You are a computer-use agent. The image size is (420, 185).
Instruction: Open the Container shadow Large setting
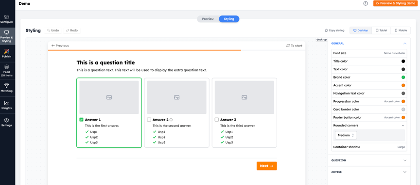click(x=369, y=147)
